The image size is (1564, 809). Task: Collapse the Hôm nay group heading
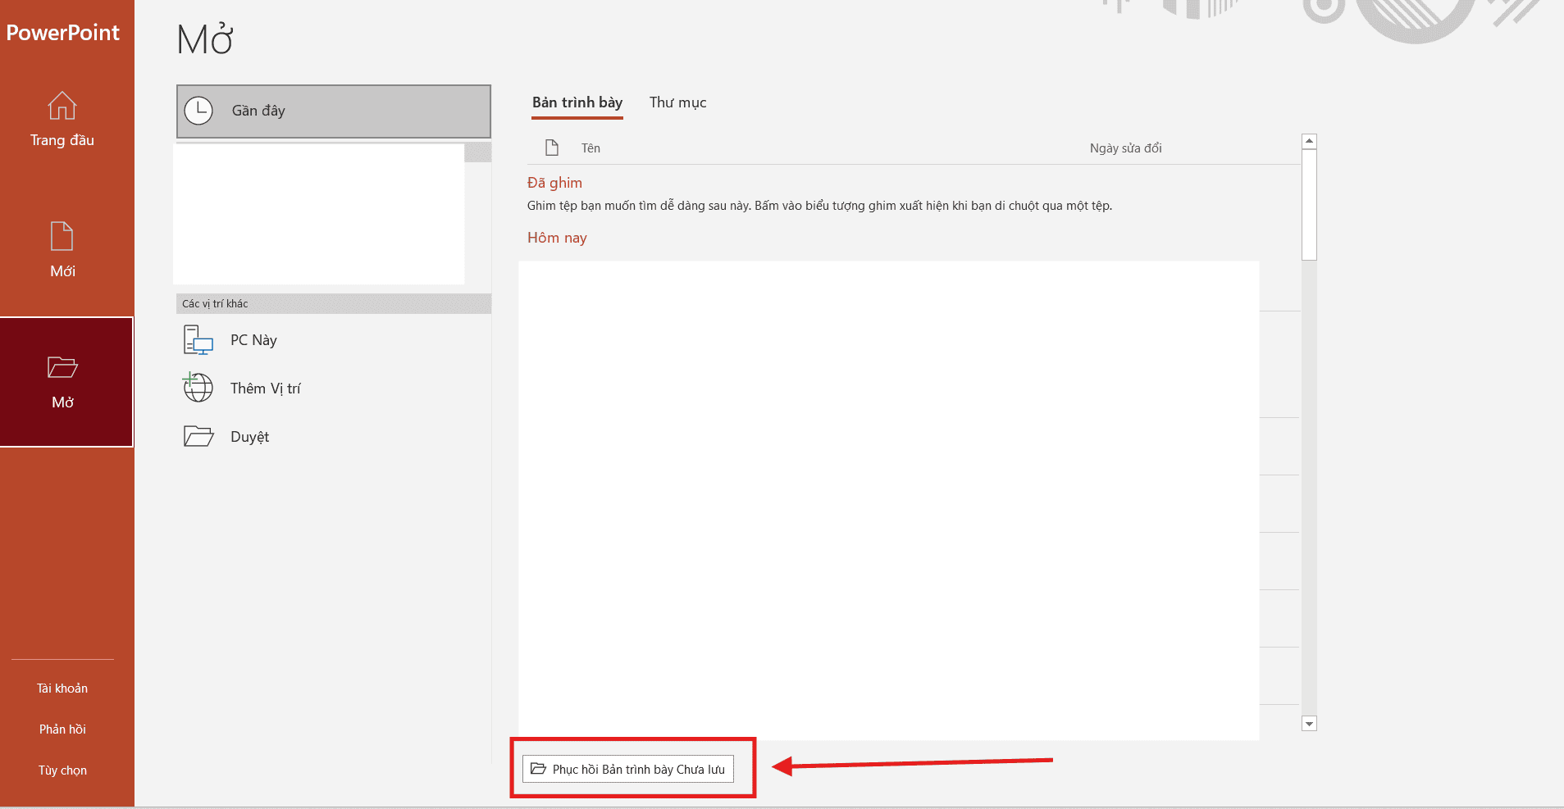click(x=557, y=238)
